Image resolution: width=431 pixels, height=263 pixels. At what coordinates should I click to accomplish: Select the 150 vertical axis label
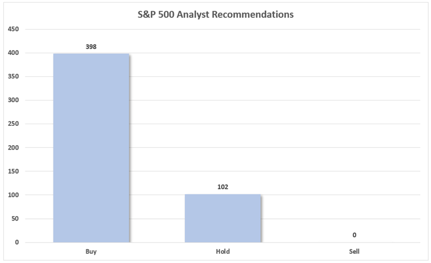point(14,171)
